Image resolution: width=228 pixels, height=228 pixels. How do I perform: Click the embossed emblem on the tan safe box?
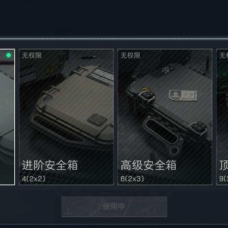point(96,119)
